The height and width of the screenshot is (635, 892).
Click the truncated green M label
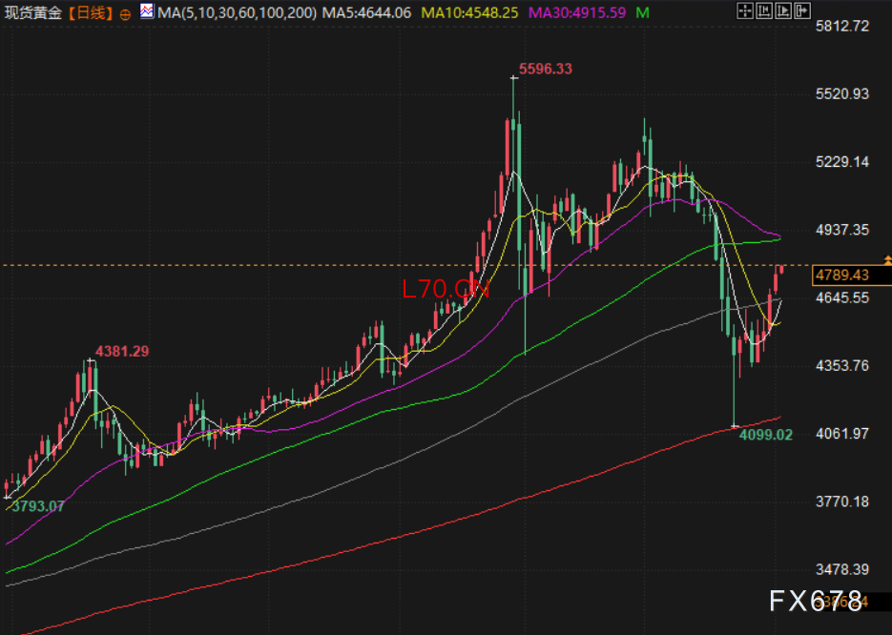coord(642,13)
